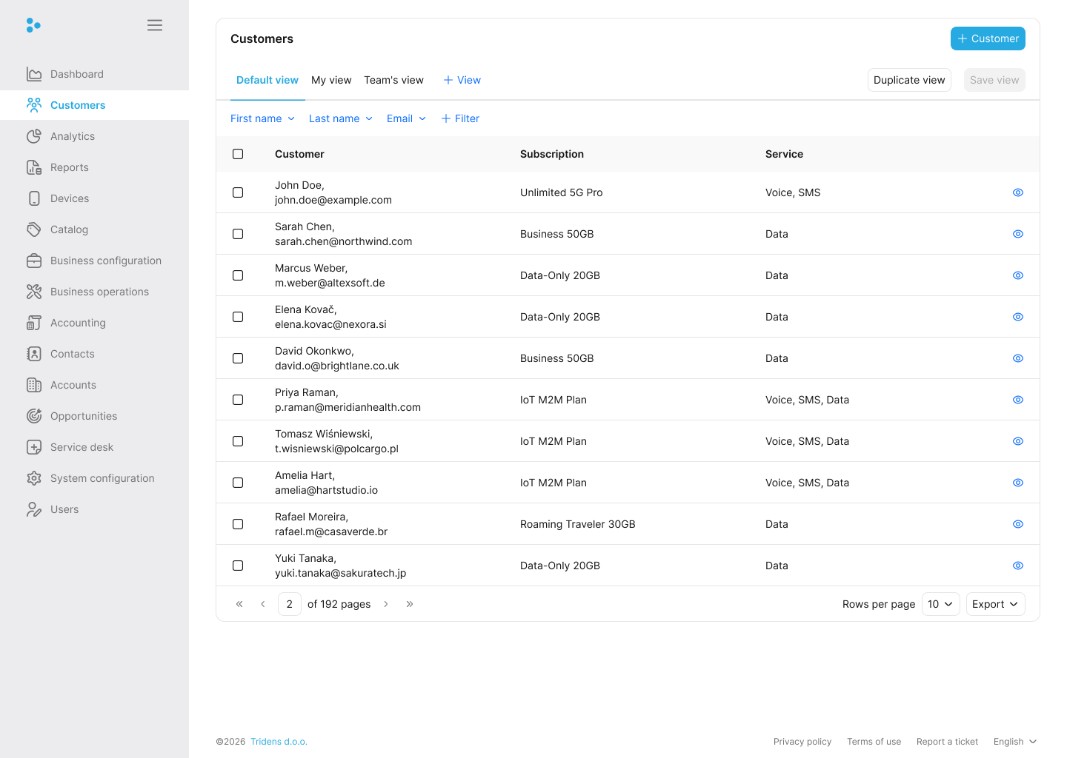Check the select-all checkbox in table header
The image size is (1067, 758).
point(238,154)
